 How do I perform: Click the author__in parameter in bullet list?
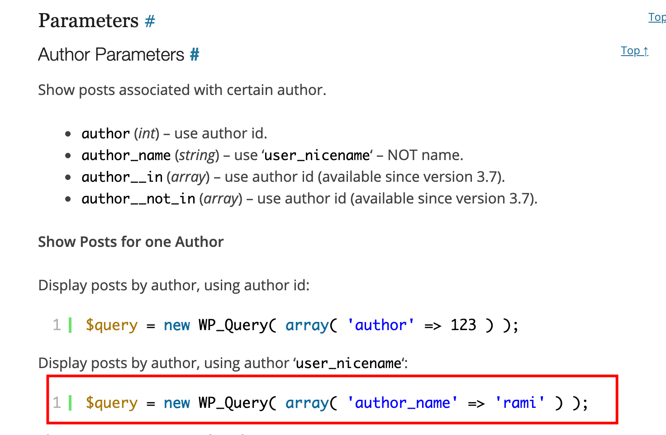click(x=122, y=177)
